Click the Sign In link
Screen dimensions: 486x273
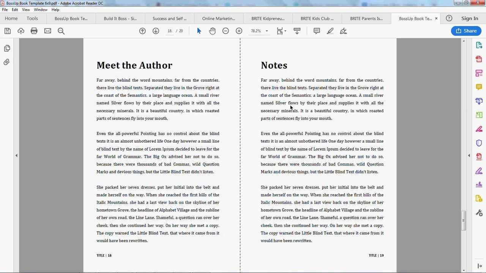point(470,18)
